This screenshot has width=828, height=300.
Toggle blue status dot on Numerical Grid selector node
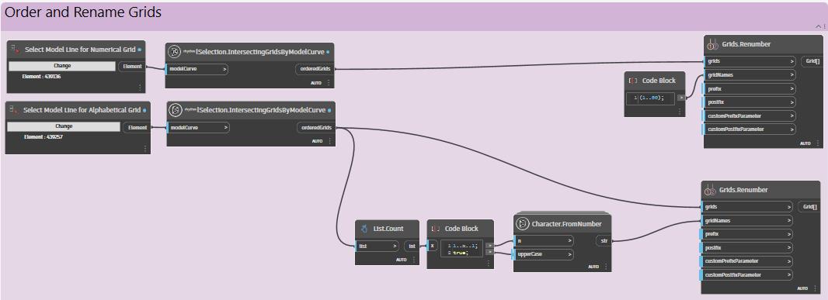139,50
